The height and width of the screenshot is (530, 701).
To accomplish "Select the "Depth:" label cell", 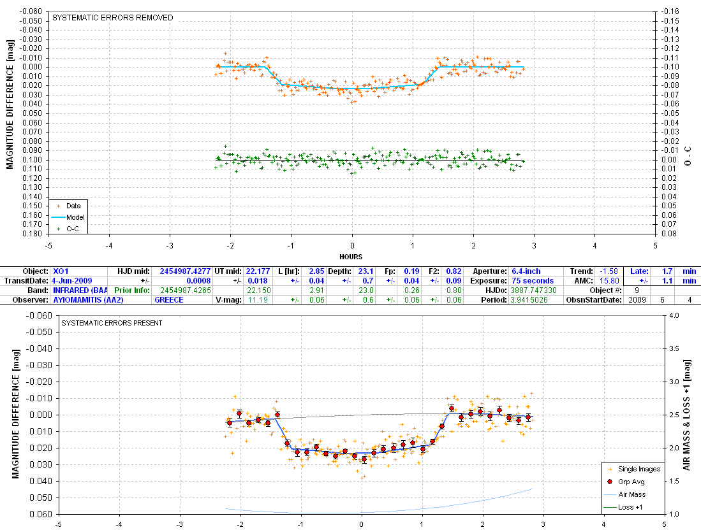I will 340,271.
